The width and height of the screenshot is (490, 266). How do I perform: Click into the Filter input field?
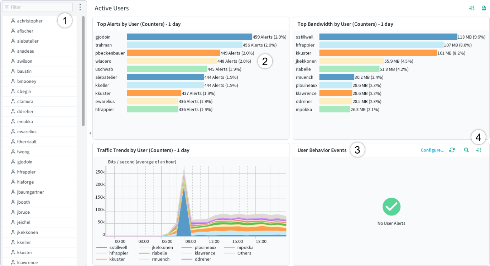pyautogui.click(x=37, y=7)
